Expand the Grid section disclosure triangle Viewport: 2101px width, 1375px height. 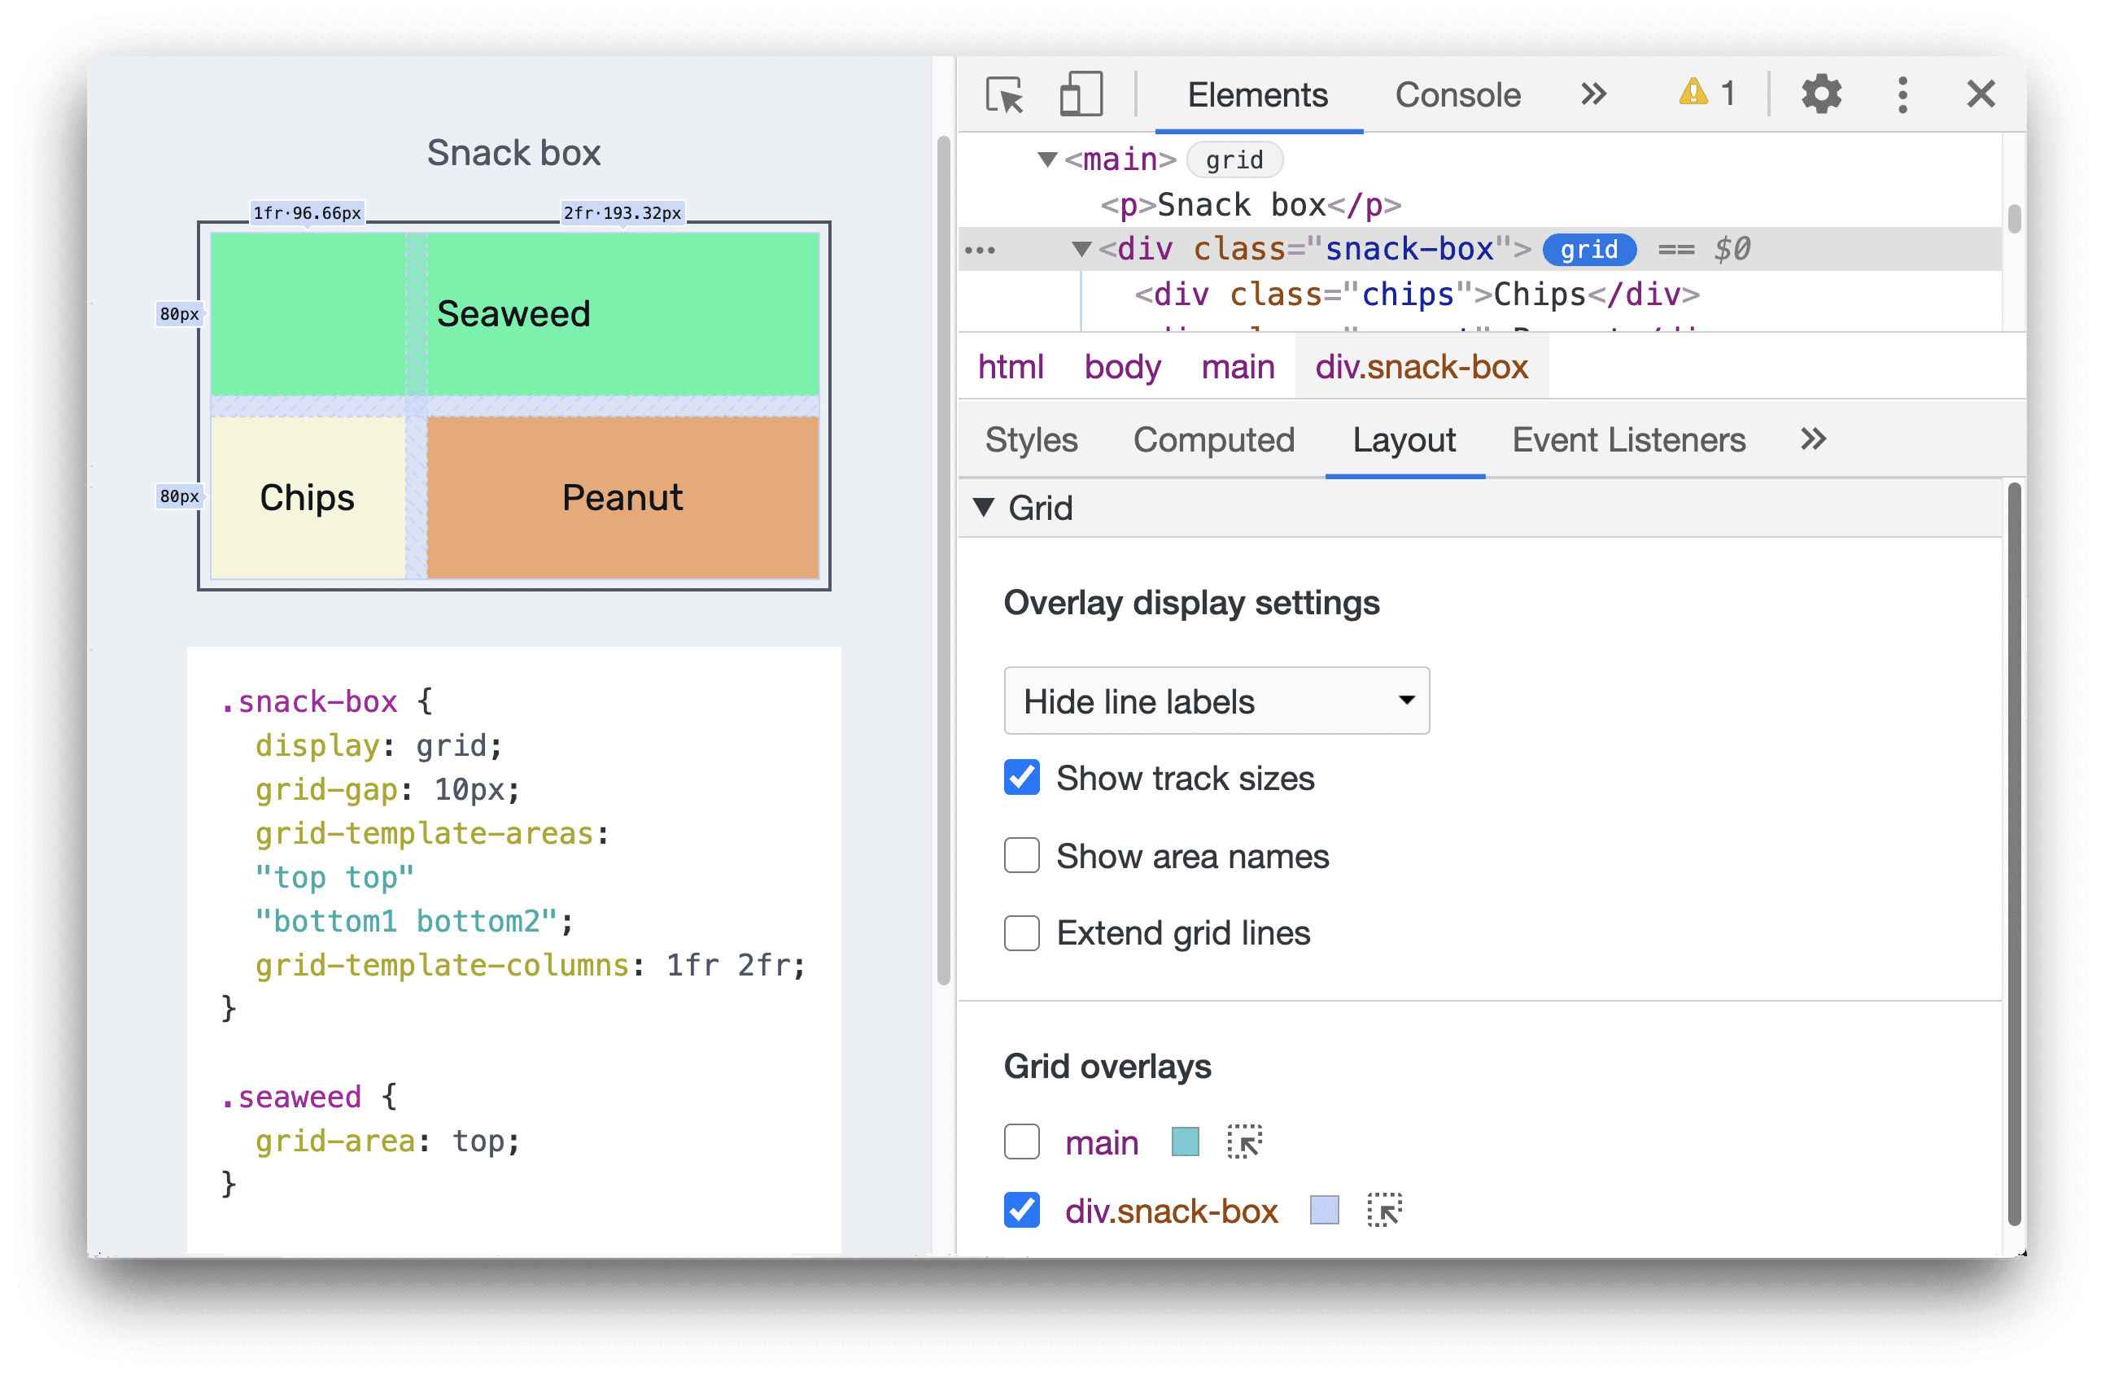[x=984, y=508]
